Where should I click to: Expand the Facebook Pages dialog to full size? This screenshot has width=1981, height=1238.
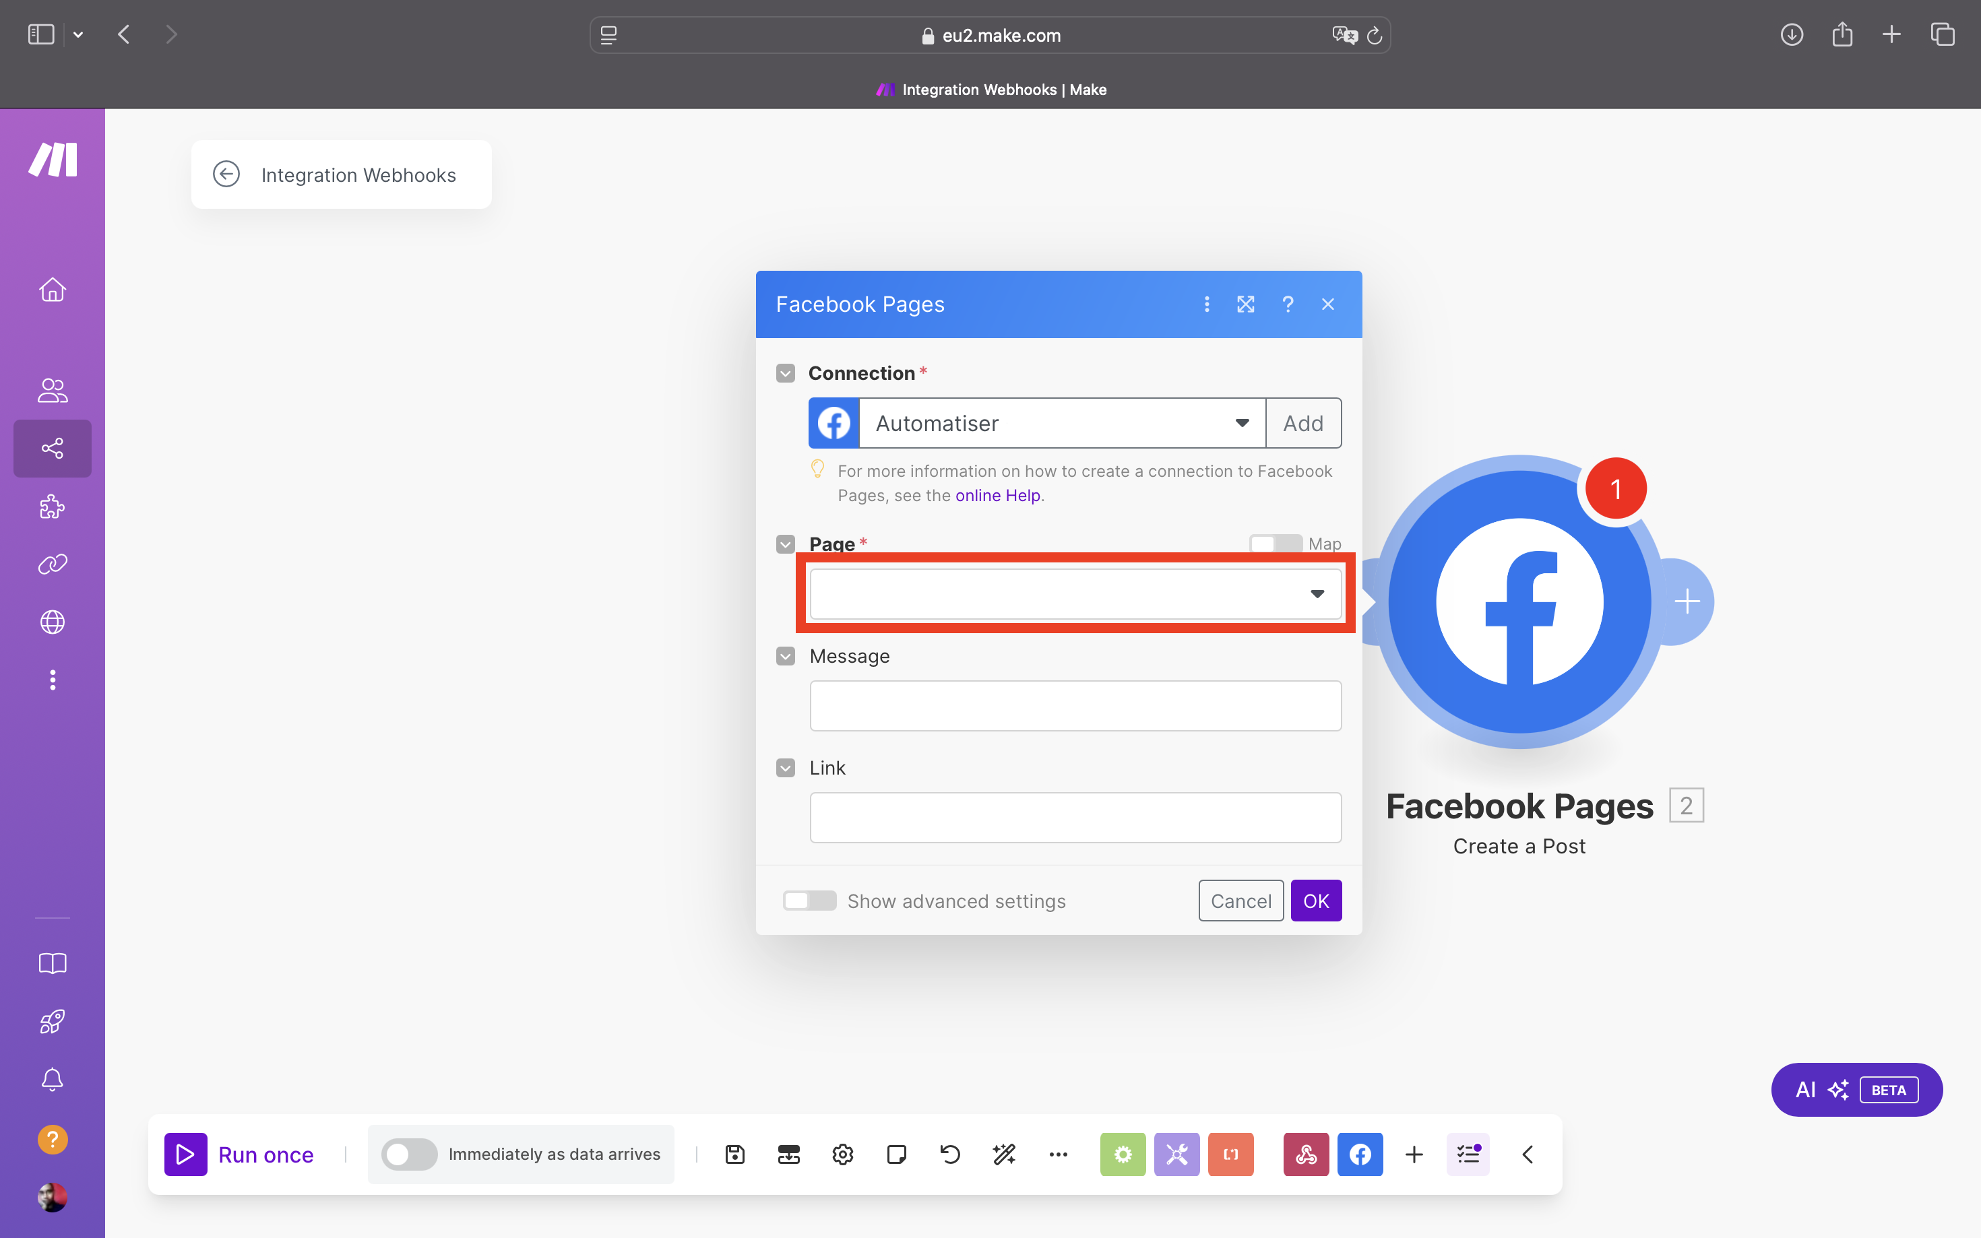click(1246, 304)
